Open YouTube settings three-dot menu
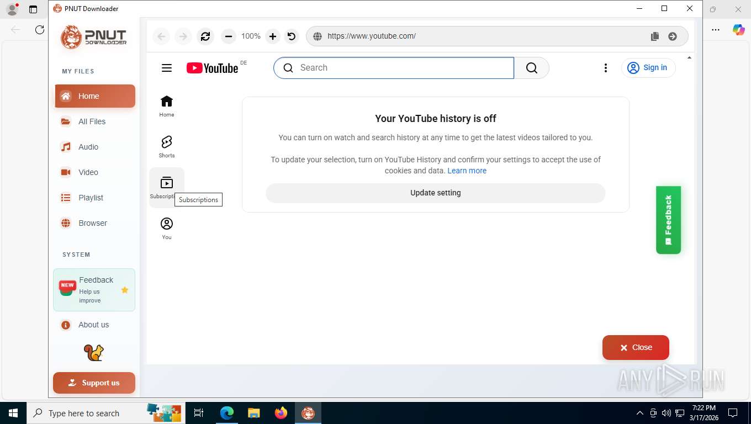The image size is (751, 424). point(606,68)
